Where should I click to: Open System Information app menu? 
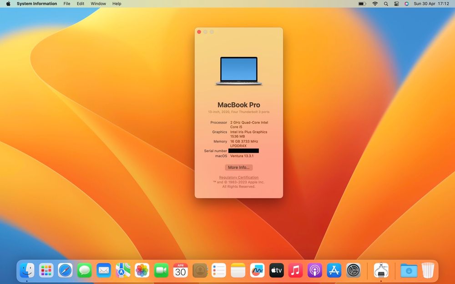click(x=37, y=4)
